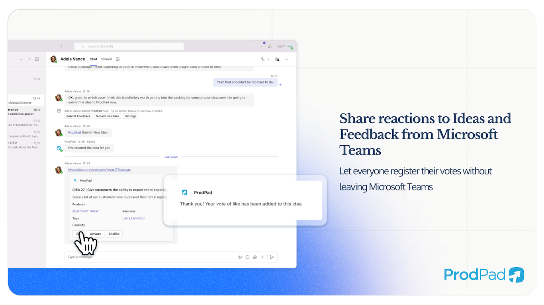544x305 pixels.
Task: Start an audio call with phone icon
Action: click(x=263, y=59)
